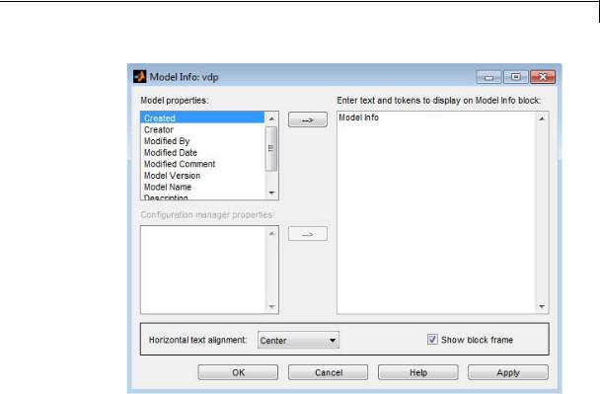Screen dimensions: 600x394
Task: Toggle Show block frame checkbox
Action: pos(432,340)
